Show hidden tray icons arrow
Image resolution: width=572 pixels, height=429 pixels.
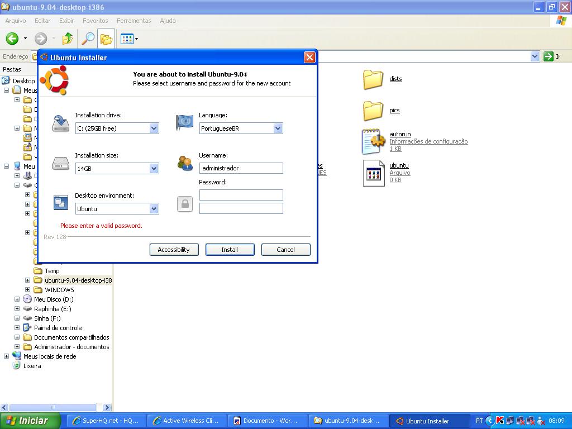(x=490, y=421)
